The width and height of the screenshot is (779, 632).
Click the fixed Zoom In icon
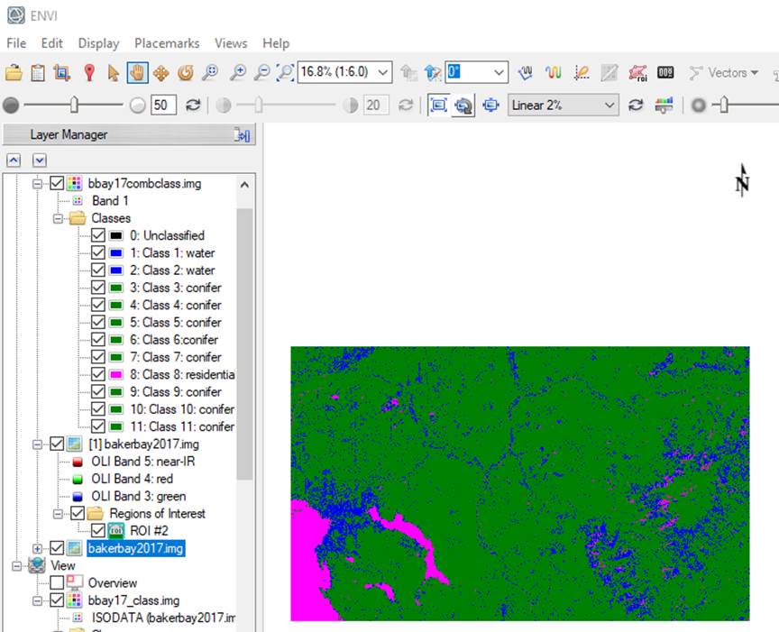pos(237,72)
